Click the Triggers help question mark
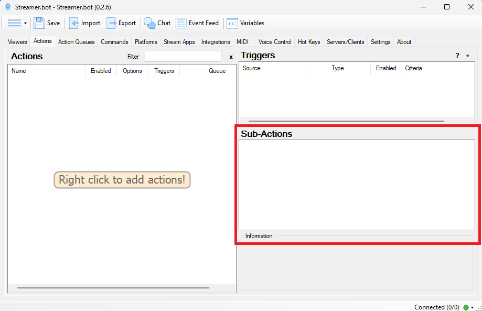The height and width of the screenshot is (311, 482). click(x=457, y=56)
